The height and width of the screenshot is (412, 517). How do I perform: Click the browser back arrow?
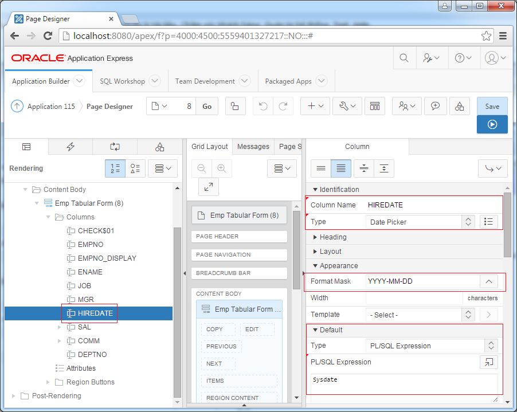pyautogui.click(x=14, y=36)
